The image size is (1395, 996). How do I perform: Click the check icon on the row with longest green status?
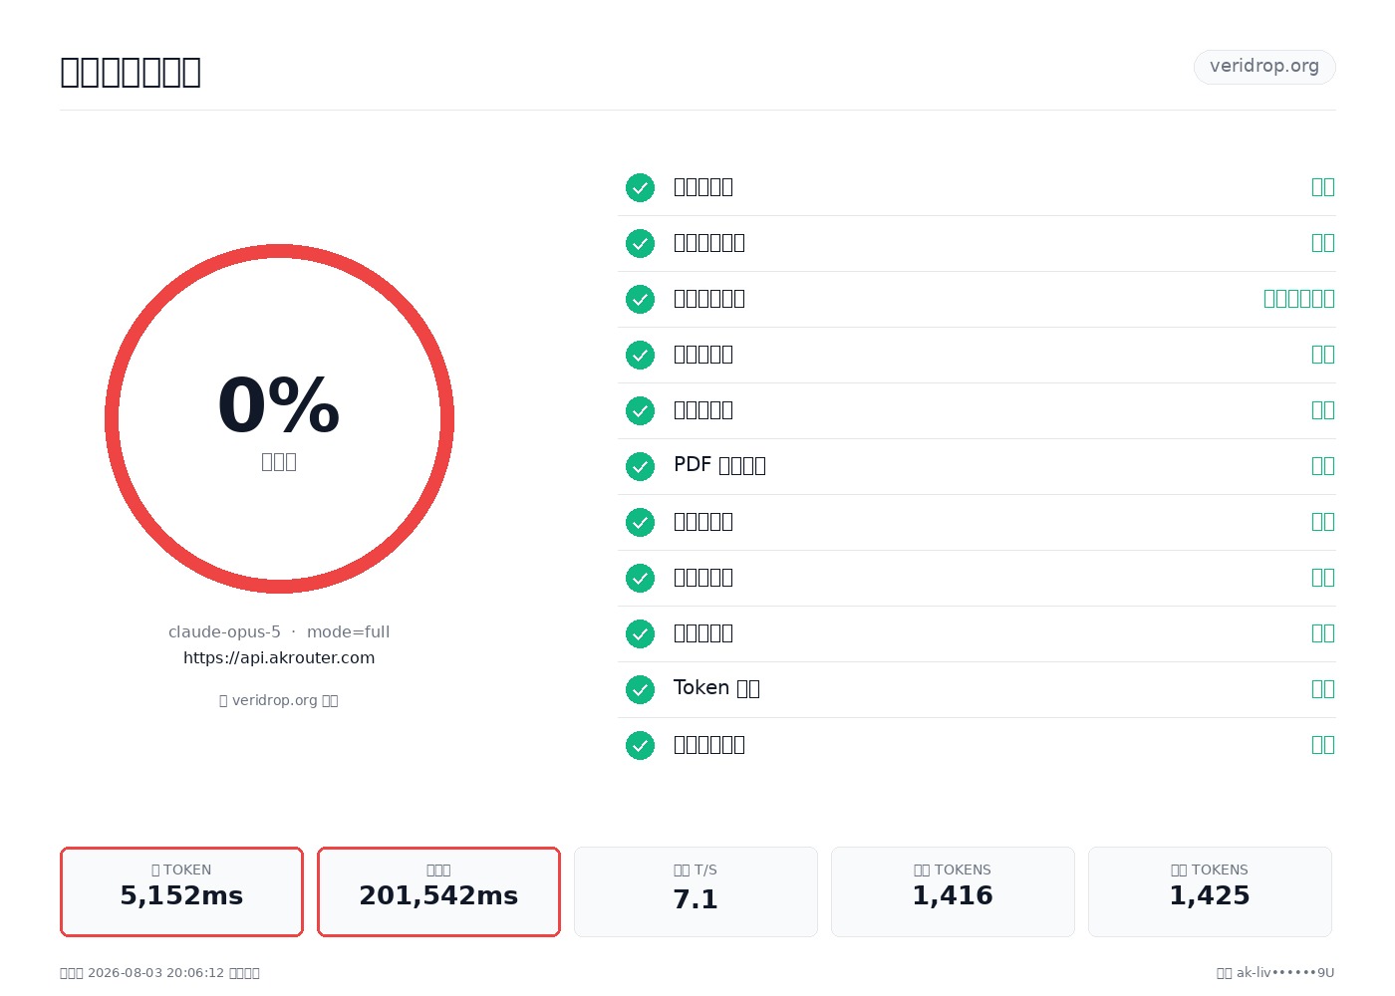click(x=640, y=299)
